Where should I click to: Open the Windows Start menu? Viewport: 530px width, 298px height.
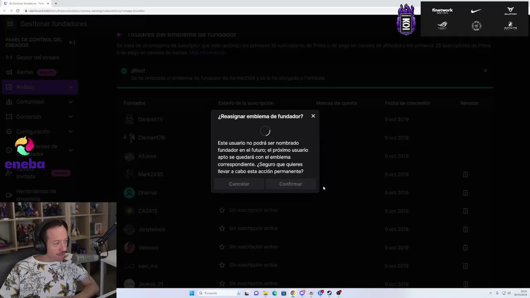(192, 293)
